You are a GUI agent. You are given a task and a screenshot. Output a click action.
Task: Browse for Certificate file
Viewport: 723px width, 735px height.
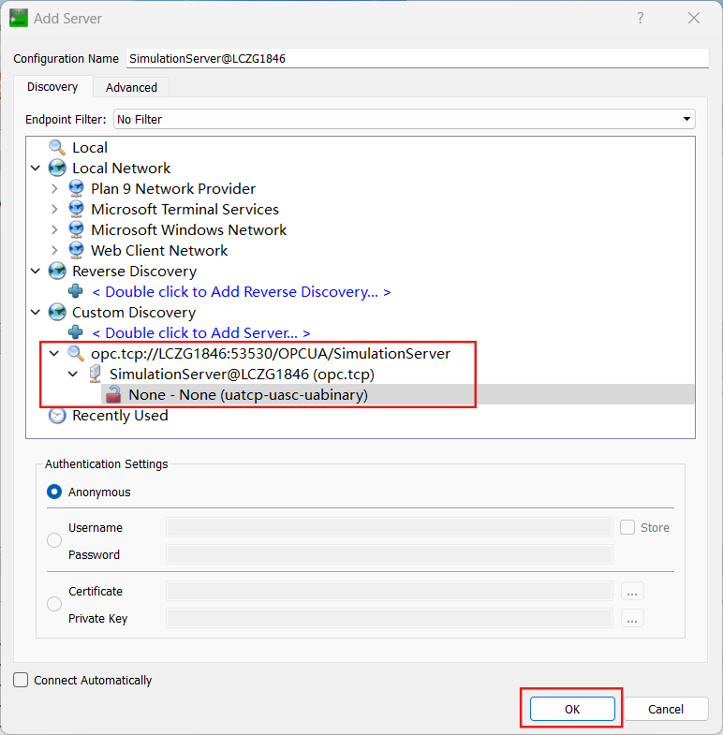point(632,591)
